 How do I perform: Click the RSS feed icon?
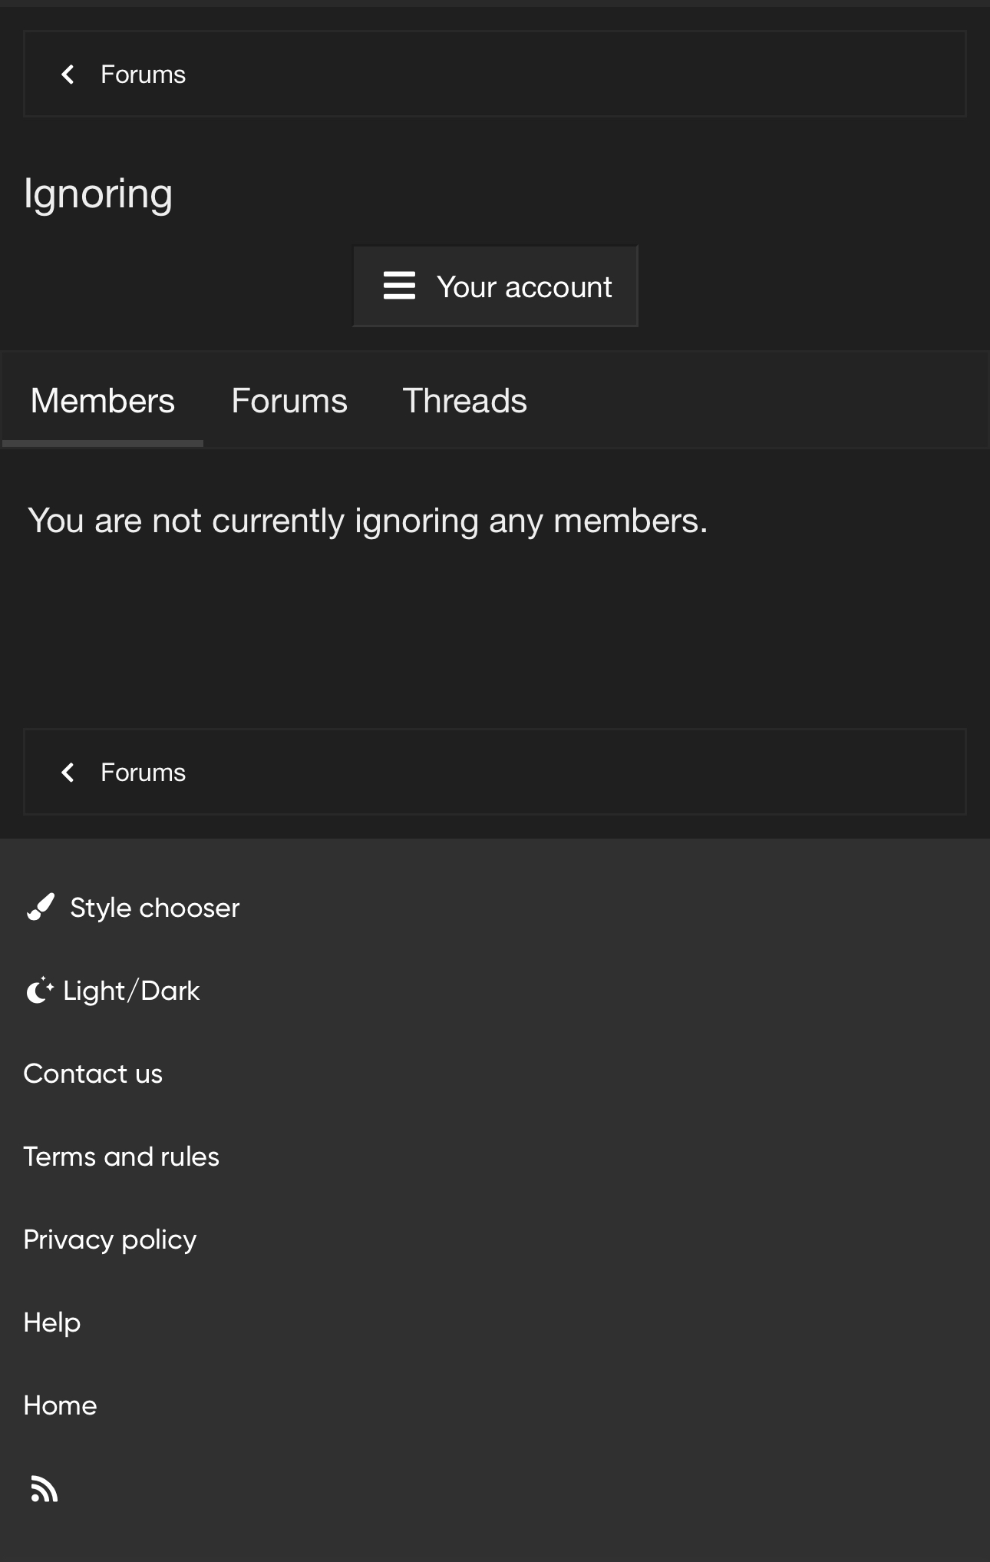45,1489
